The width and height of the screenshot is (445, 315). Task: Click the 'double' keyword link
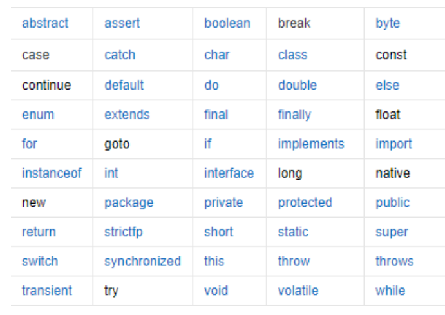tap(298, 85)
